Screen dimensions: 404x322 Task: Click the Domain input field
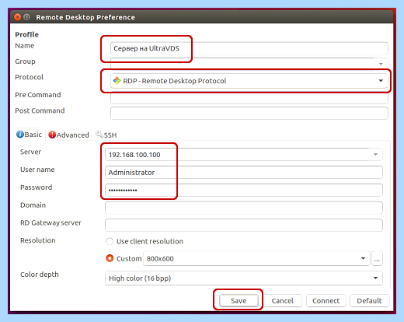tap(244, 208)
